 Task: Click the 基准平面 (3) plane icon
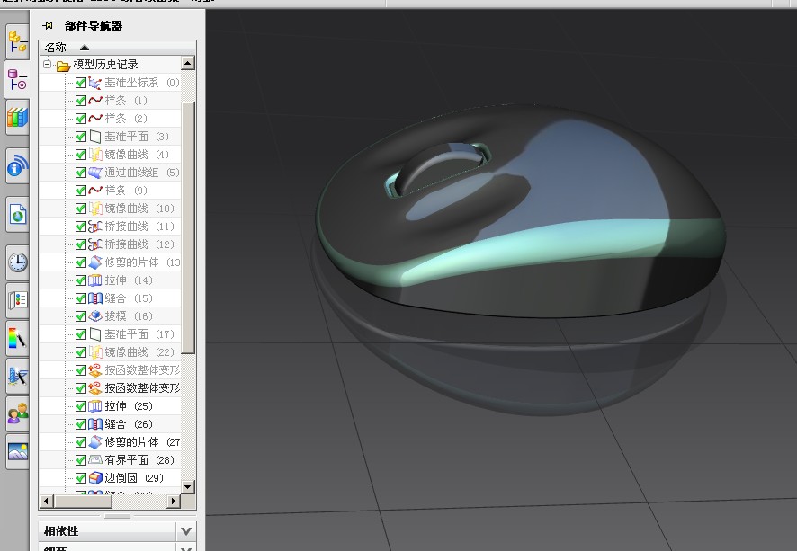pyautogui.click(x=95, y=137)
